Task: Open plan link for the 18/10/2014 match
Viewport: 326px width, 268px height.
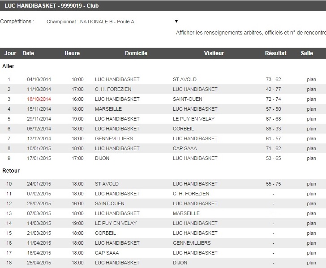Action: pos(312,99)
